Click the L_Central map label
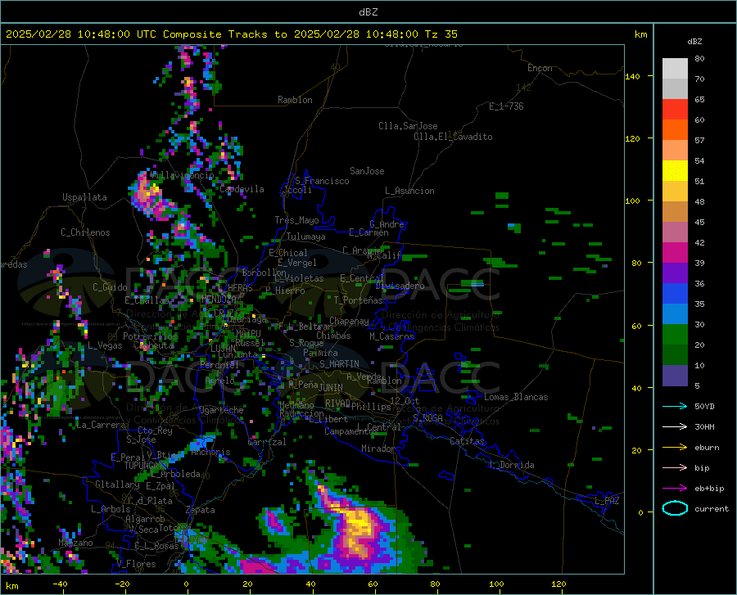737x595 pixels. point(378,427)
